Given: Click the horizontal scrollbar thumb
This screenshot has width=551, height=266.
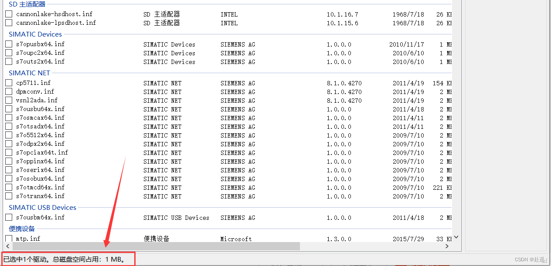Looking at the screenshot, I should [x=156, y=246].
